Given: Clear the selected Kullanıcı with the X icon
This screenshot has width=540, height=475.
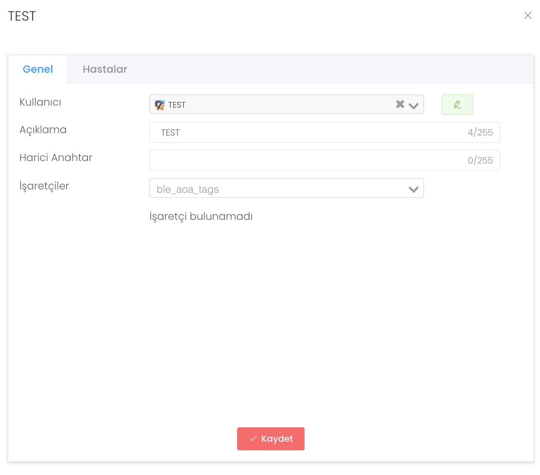Looking at the screenshot, I should pyautogui.click(x=400, y=104).
